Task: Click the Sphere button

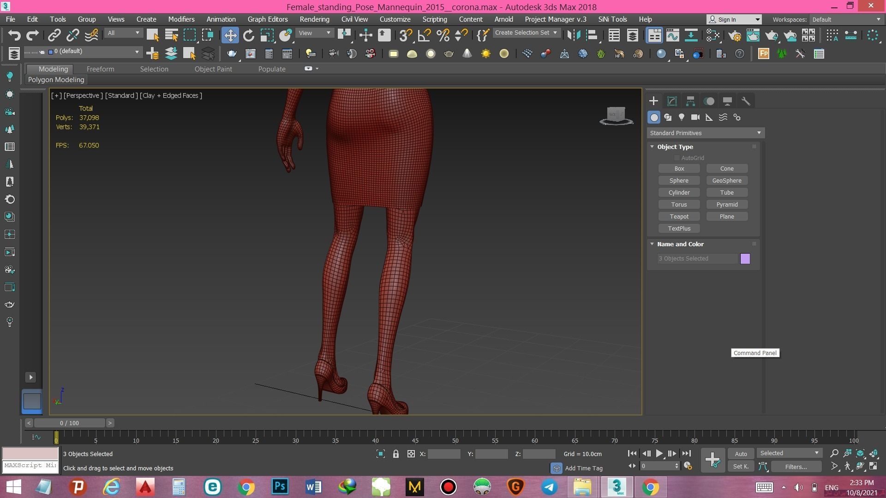Action: click(679, 181)
